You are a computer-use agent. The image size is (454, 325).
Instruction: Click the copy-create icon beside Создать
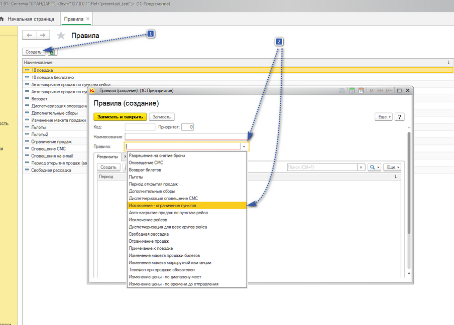click(52, 52)
